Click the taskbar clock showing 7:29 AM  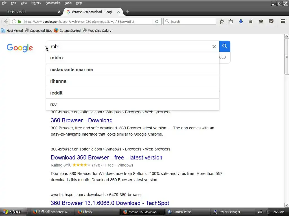pyautogui.click(x=279, y=212)
